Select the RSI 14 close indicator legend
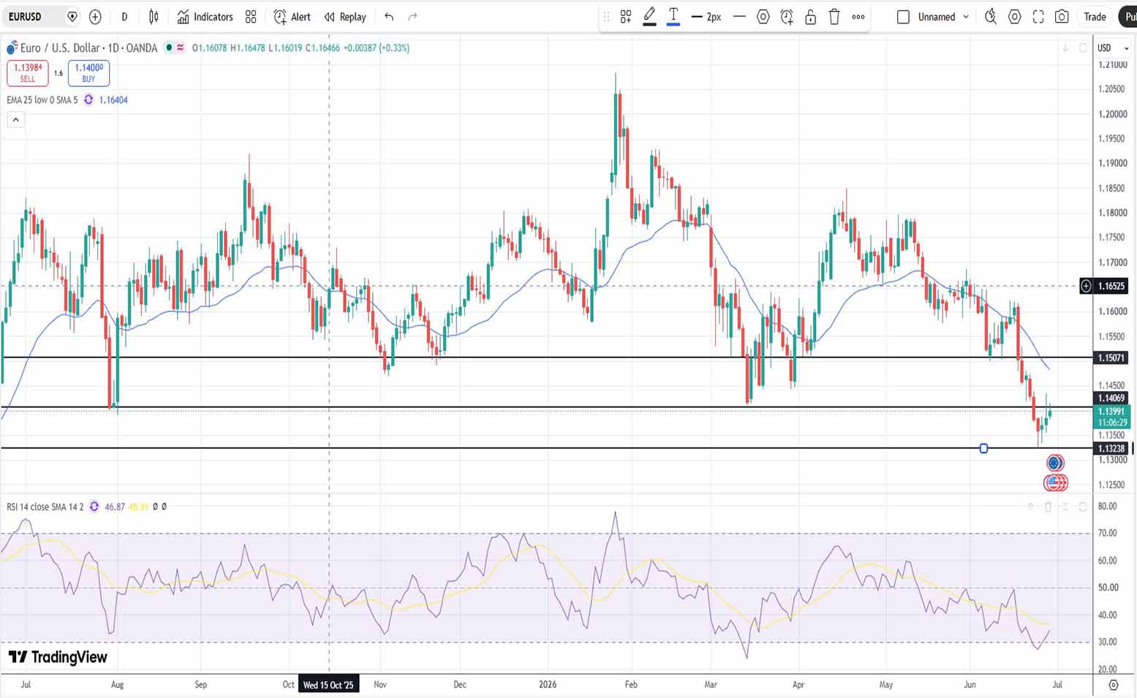The image size is (1137, 698). pos(45,506)
